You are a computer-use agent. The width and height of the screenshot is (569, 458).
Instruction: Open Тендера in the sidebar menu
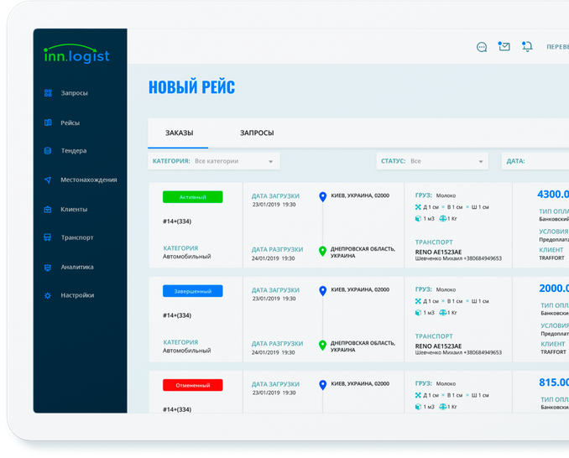pos(74,151)
